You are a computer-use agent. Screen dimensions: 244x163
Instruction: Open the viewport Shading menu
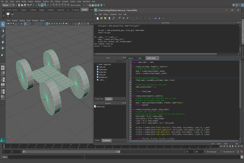tap(15, 21)
